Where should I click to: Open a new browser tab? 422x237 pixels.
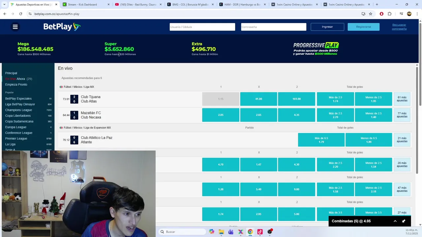[377, 5]
